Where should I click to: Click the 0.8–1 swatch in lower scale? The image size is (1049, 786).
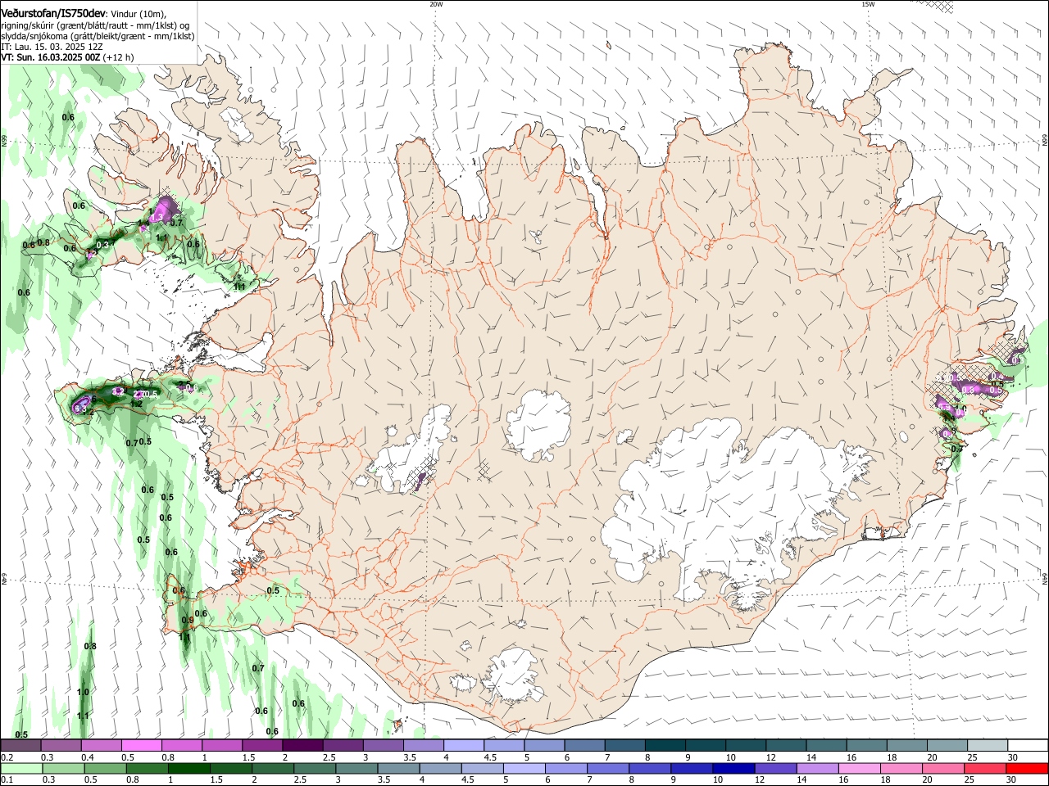[148, 768]
